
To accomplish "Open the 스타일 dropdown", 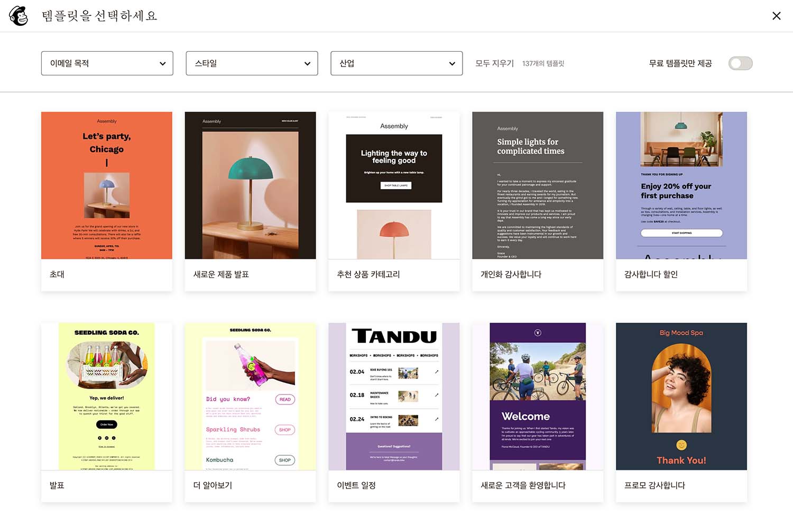I will pos(252,63).
